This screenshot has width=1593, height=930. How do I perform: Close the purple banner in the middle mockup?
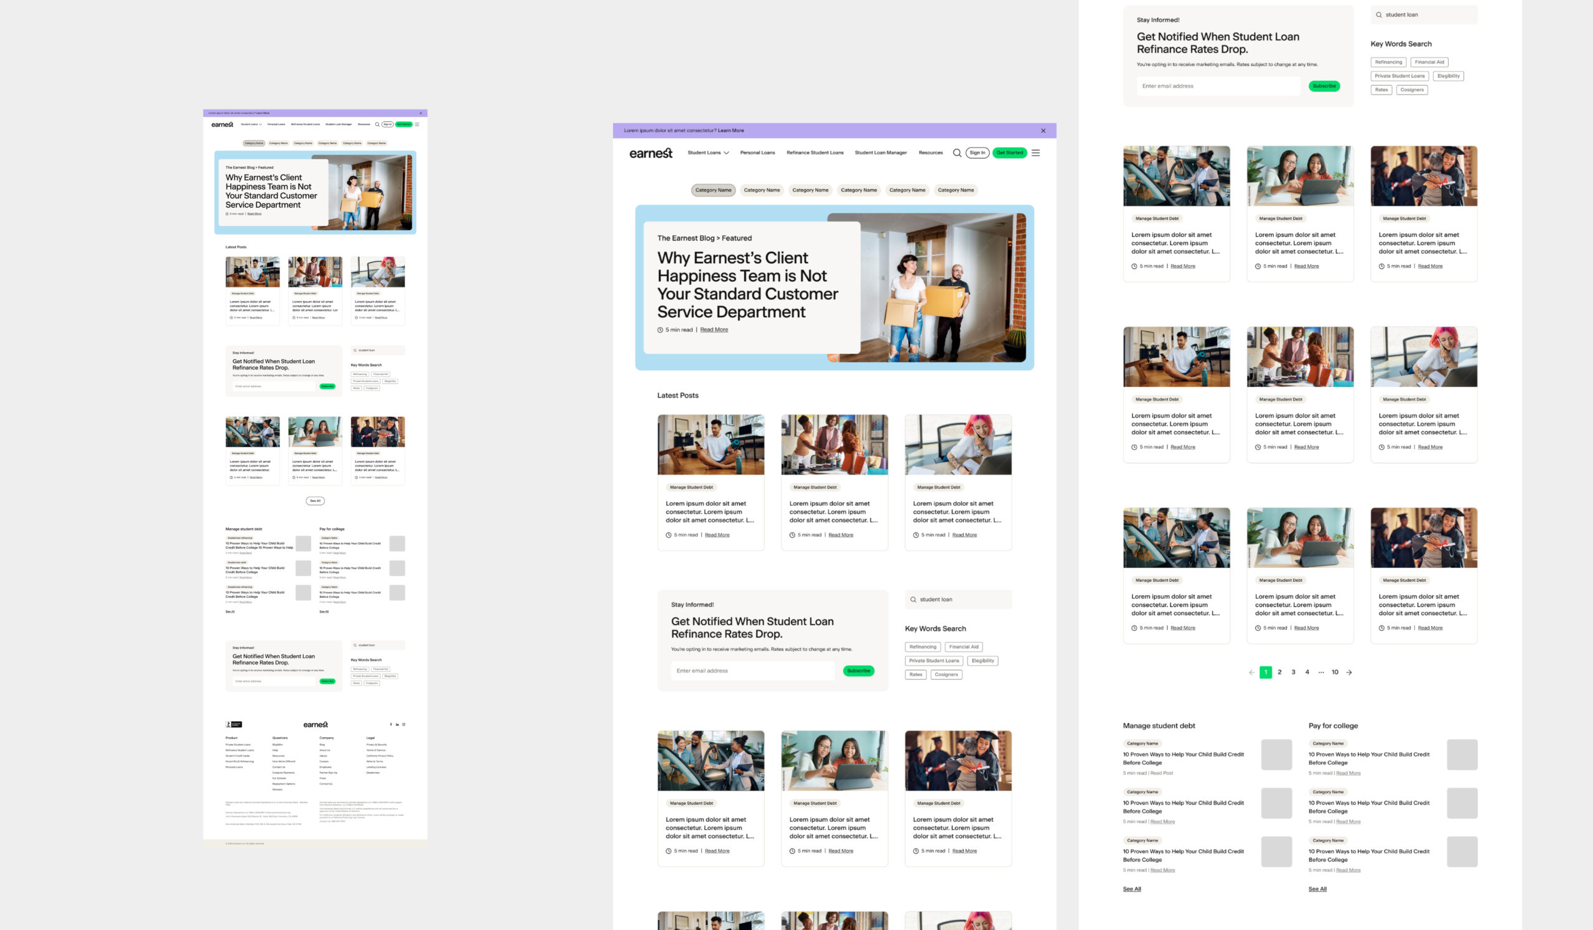(1043, 131)
